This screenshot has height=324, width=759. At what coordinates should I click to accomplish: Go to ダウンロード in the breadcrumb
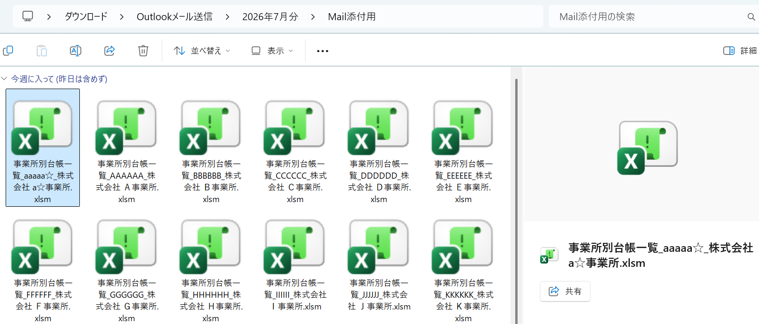86,16
